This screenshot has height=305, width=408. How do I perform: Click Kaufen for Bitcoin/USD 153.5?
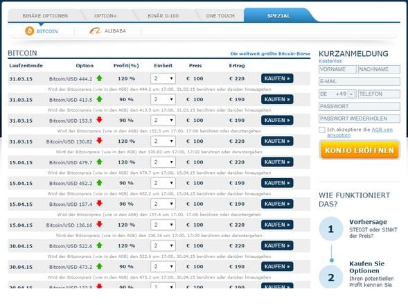click(277, 120)
